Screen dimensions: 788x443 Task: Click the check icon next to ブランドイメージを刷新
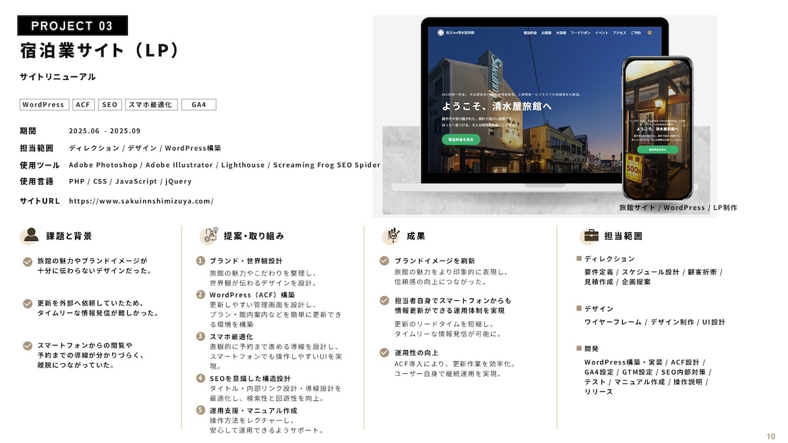[383, 261]
